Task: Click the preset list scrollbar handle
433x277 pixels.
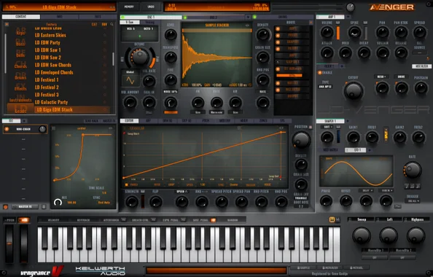Action: point(113,59)
